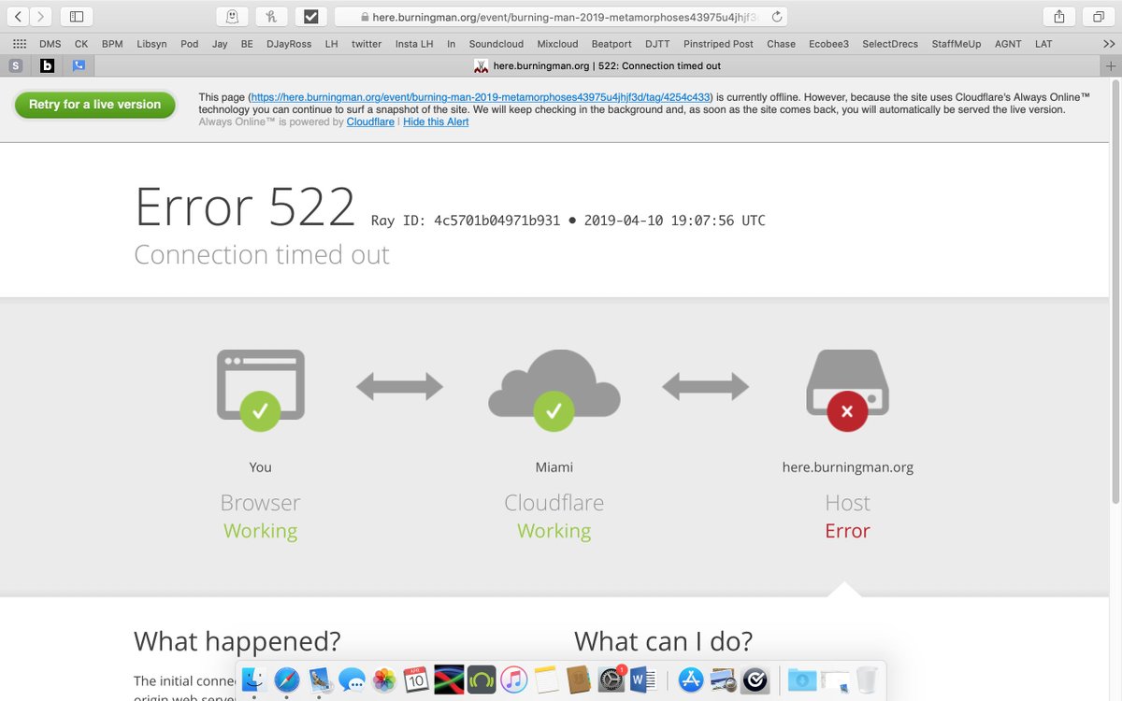This screenshot has width=1122, height=701.
Task: Open Messages from the Dock
Action: click(x=352, y=679)
